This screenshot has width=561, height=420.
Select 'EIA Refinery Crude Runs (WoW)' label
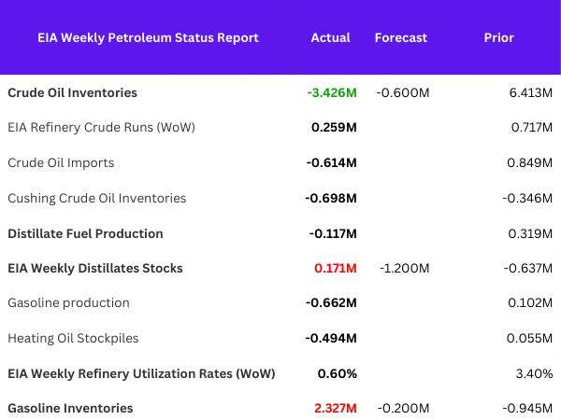coord(101,128)
